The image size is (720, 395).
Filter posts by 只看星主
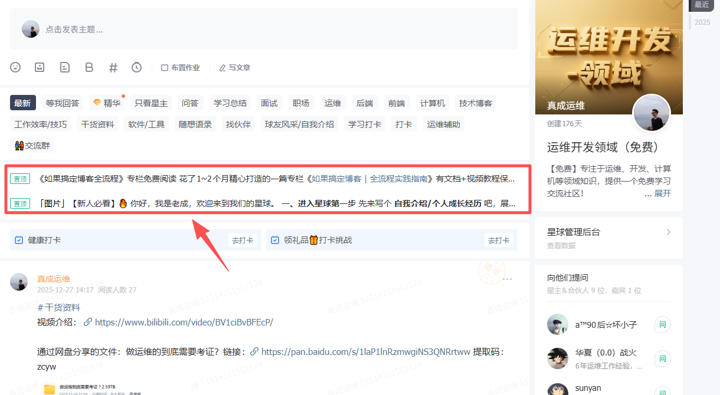151,103
